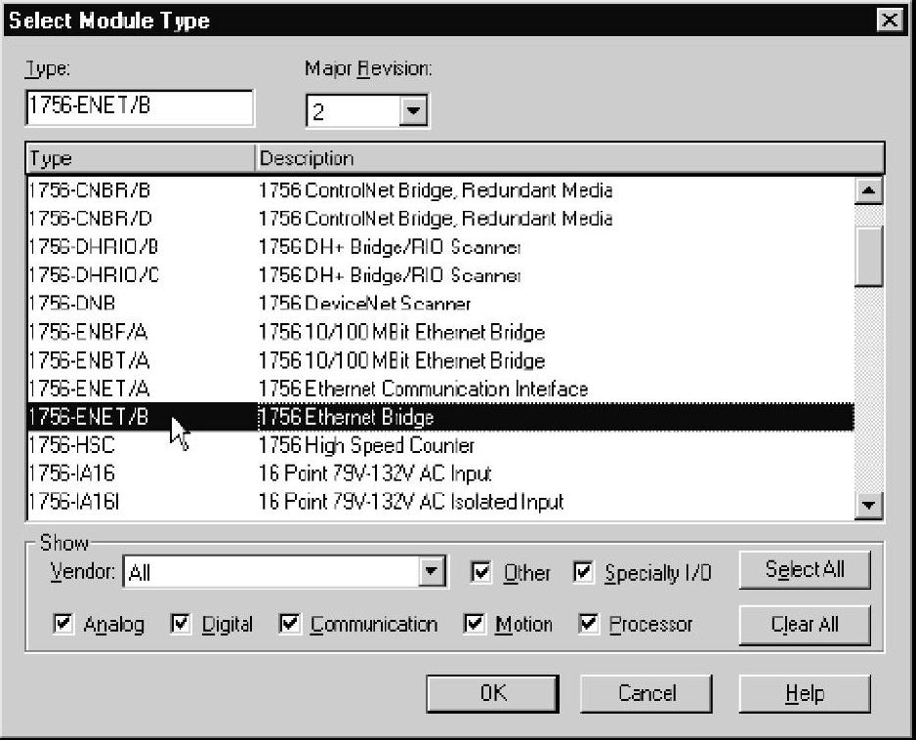
Task: Select 1756-DNB DeviceNet Scanner row
Action: (x=440, y=304)
